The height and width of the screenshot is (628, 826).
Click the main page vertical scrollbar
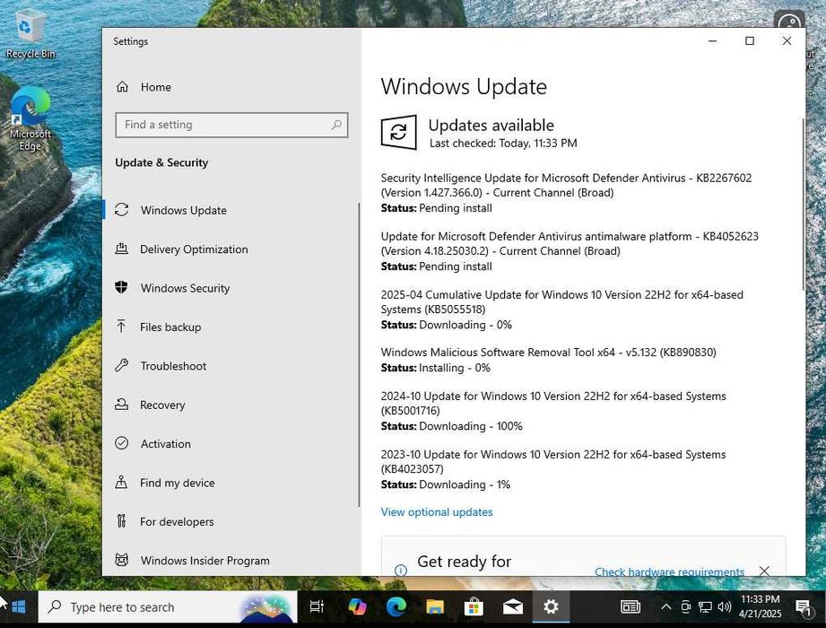803,204
